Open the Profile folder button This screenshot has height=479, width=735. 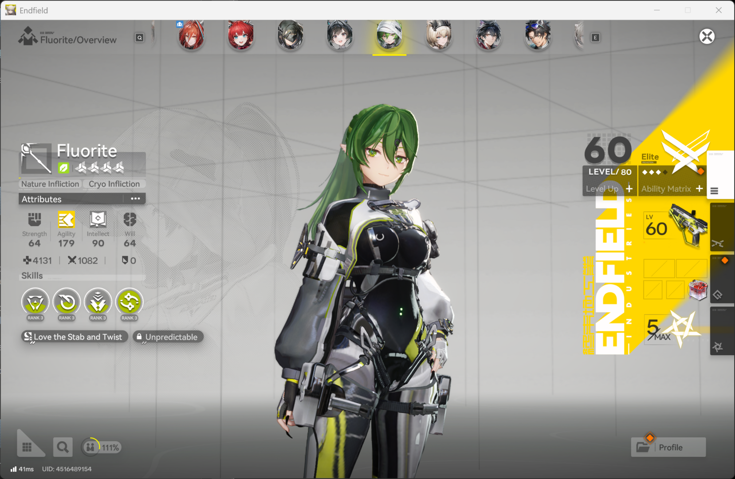(x=668, y=447)
